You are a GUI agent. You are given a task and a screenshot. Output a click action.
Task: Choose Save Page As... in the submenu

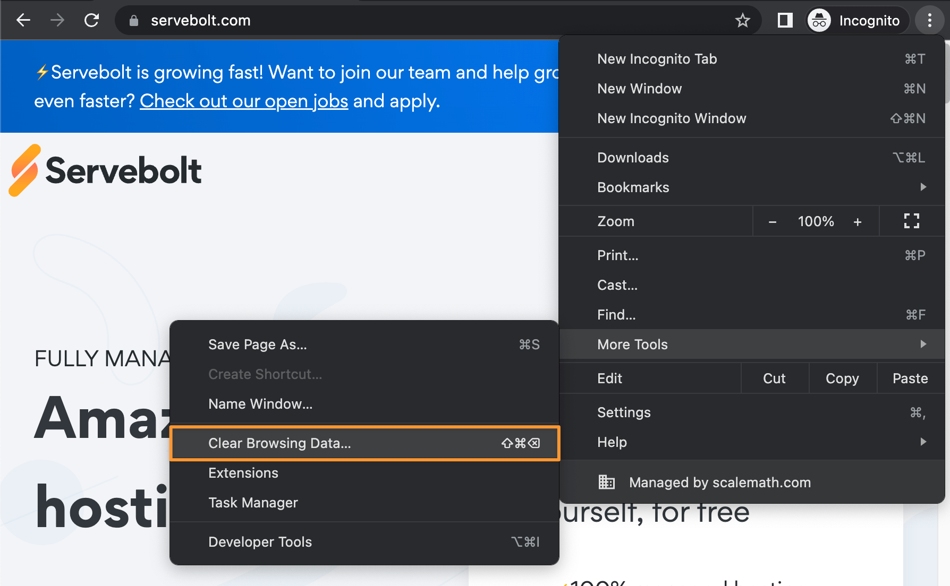click(x=364, y=344)
